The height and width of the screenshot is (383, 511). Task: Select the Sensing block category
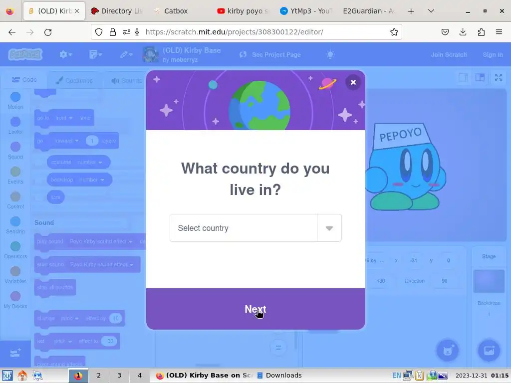(15, 225)
